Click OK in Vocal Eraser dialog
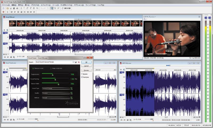 86,62
